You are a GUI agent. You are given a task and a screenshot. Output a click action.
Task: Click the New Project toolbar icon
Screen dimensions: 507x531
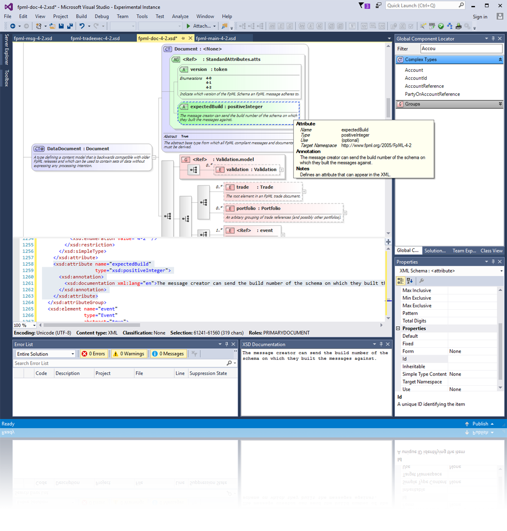coord(38,26)
